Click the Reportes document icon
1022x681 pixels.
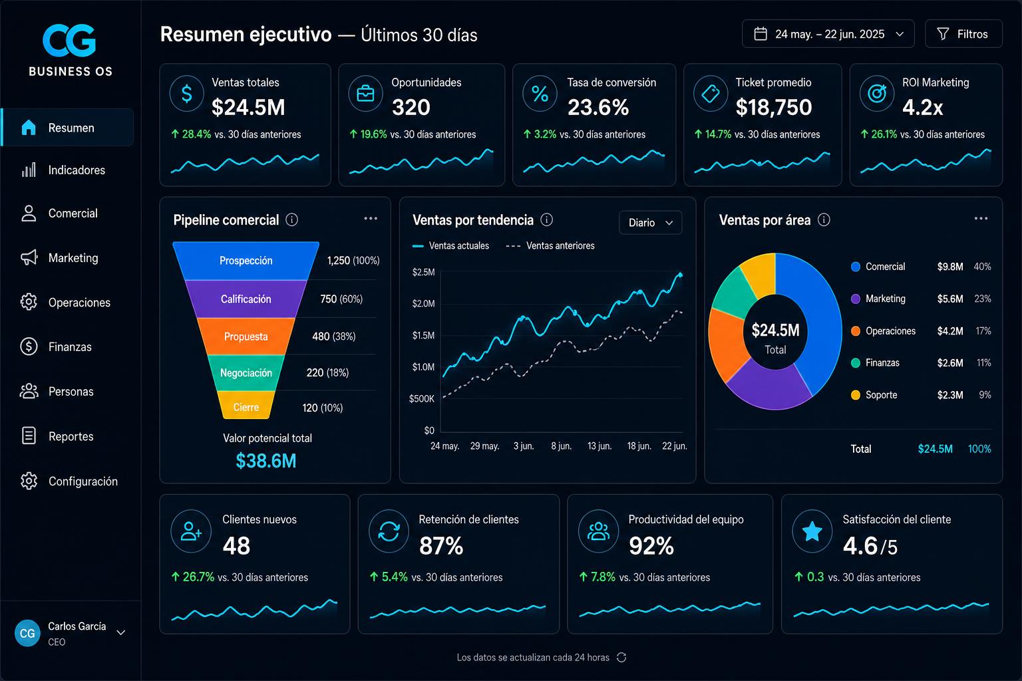(x=29, y=436)
